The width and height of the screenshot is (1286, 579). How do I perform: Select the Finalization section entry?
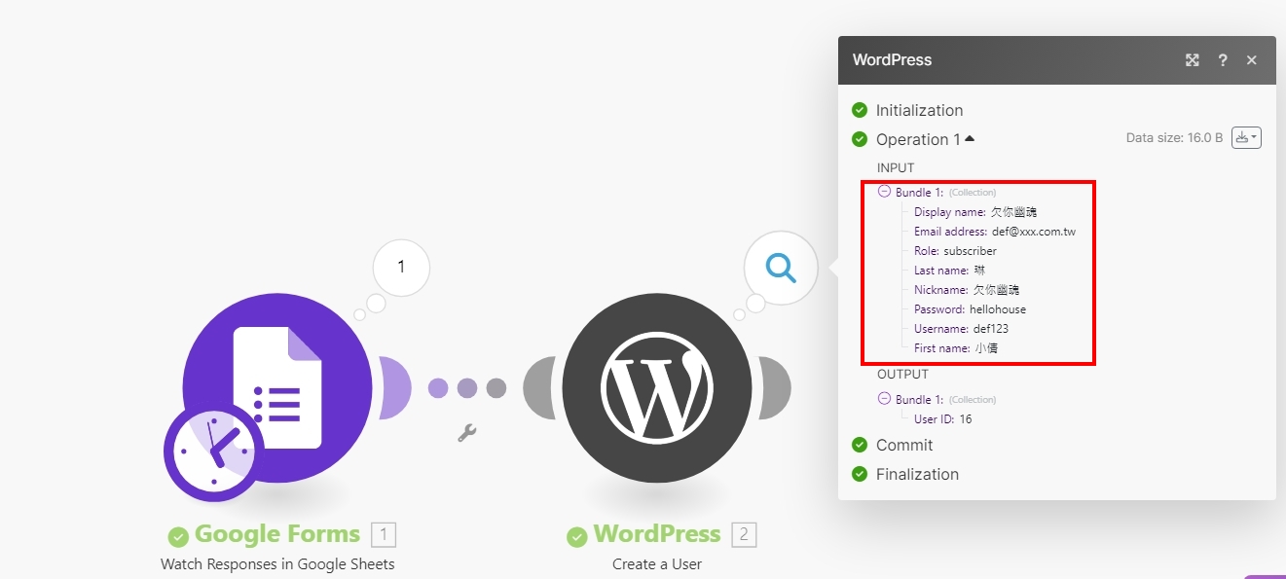916,474
